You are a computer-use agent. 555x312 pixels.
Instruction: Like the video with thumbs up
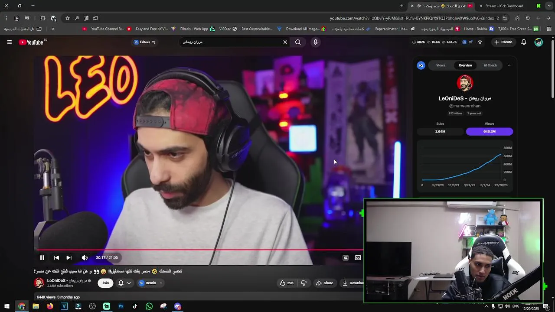pyautogui.click(x=287, y=283)
